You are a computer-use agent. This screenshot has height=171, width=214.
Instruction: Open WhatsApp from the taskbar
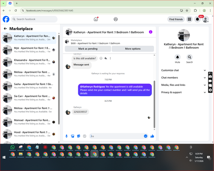pos(12,147)
